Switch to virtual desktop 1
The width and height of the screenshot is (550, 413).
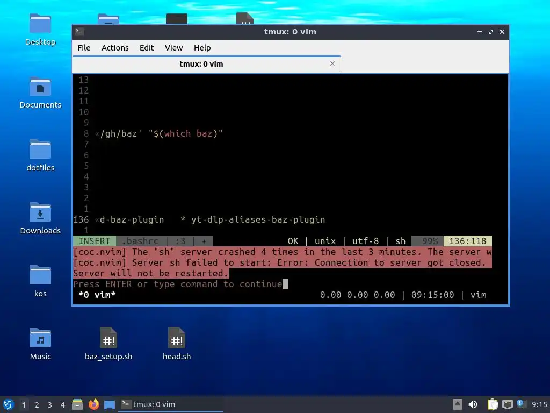(24, 405)
